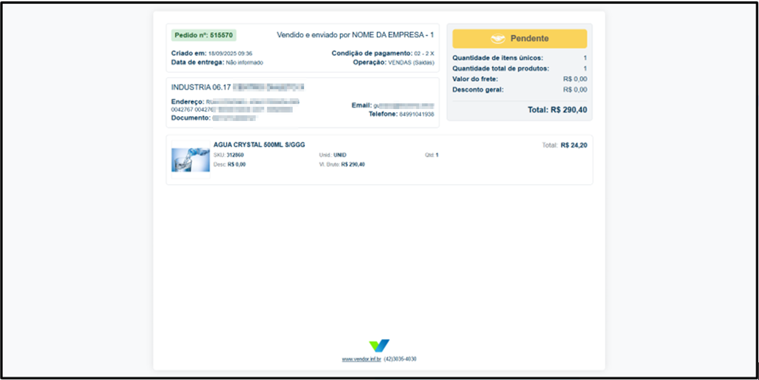The image size is (759, 380).
Task: Click the handshake icon in the Pendente banner
Action: (x=498, y=39)
